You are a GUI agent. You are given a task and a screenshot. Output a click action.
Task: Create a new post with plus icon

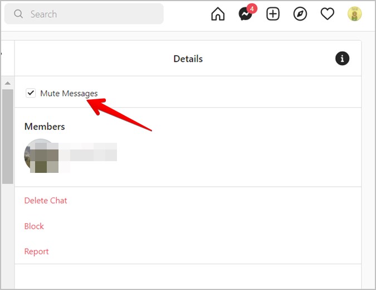pyautogui.click(x=273, y=14)
